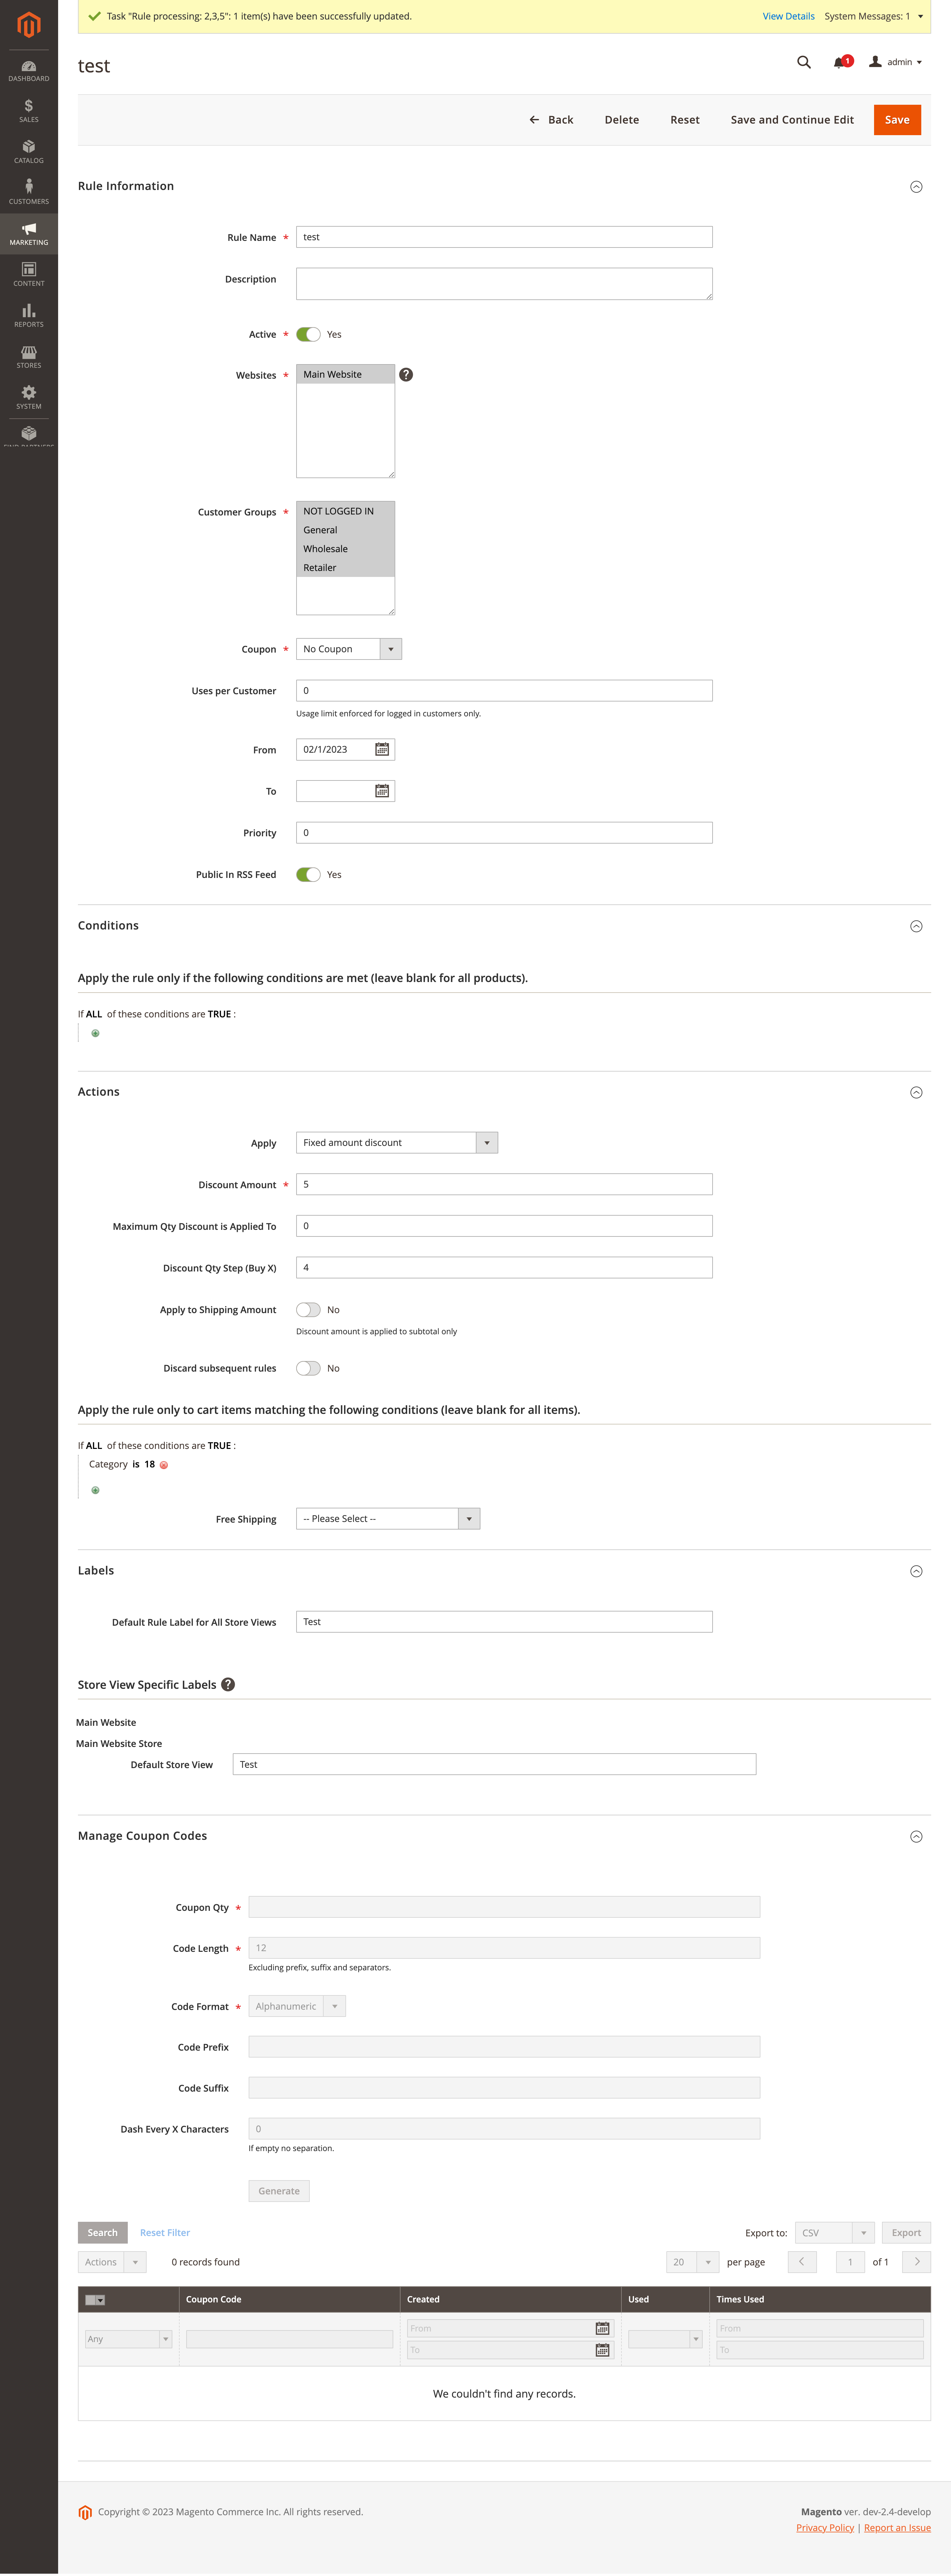Image resolution: width=951 pixels, height=2576 pixels.
Task: Collapse the Conditions section
Action: coord(916,926)
